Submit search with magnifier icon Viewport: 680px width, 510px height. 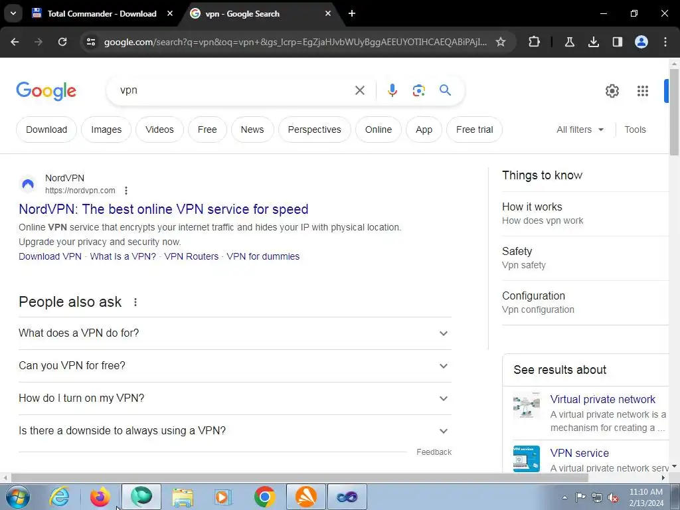[x=445, y=90]
